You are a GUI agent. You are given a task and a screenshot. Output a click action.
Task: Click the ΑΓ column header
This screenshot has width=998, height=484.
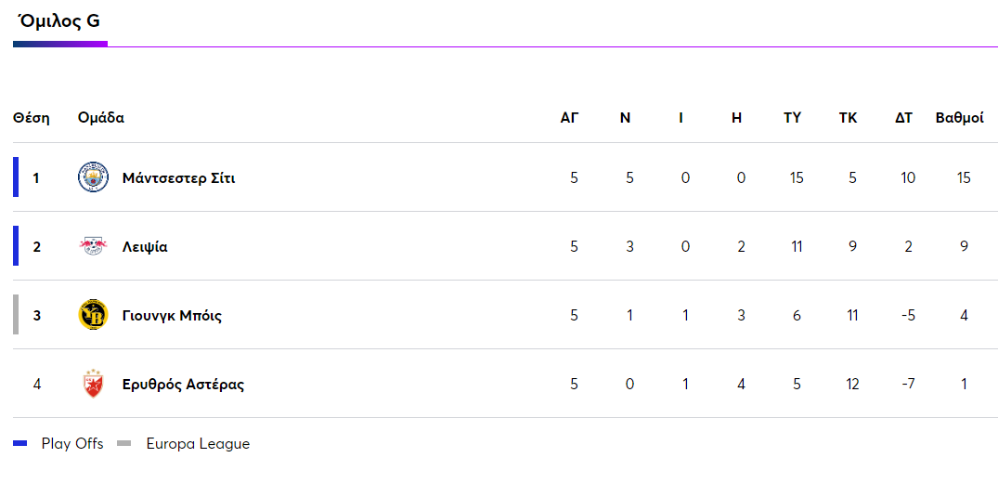pyautogui.click(x=569, y=118)
